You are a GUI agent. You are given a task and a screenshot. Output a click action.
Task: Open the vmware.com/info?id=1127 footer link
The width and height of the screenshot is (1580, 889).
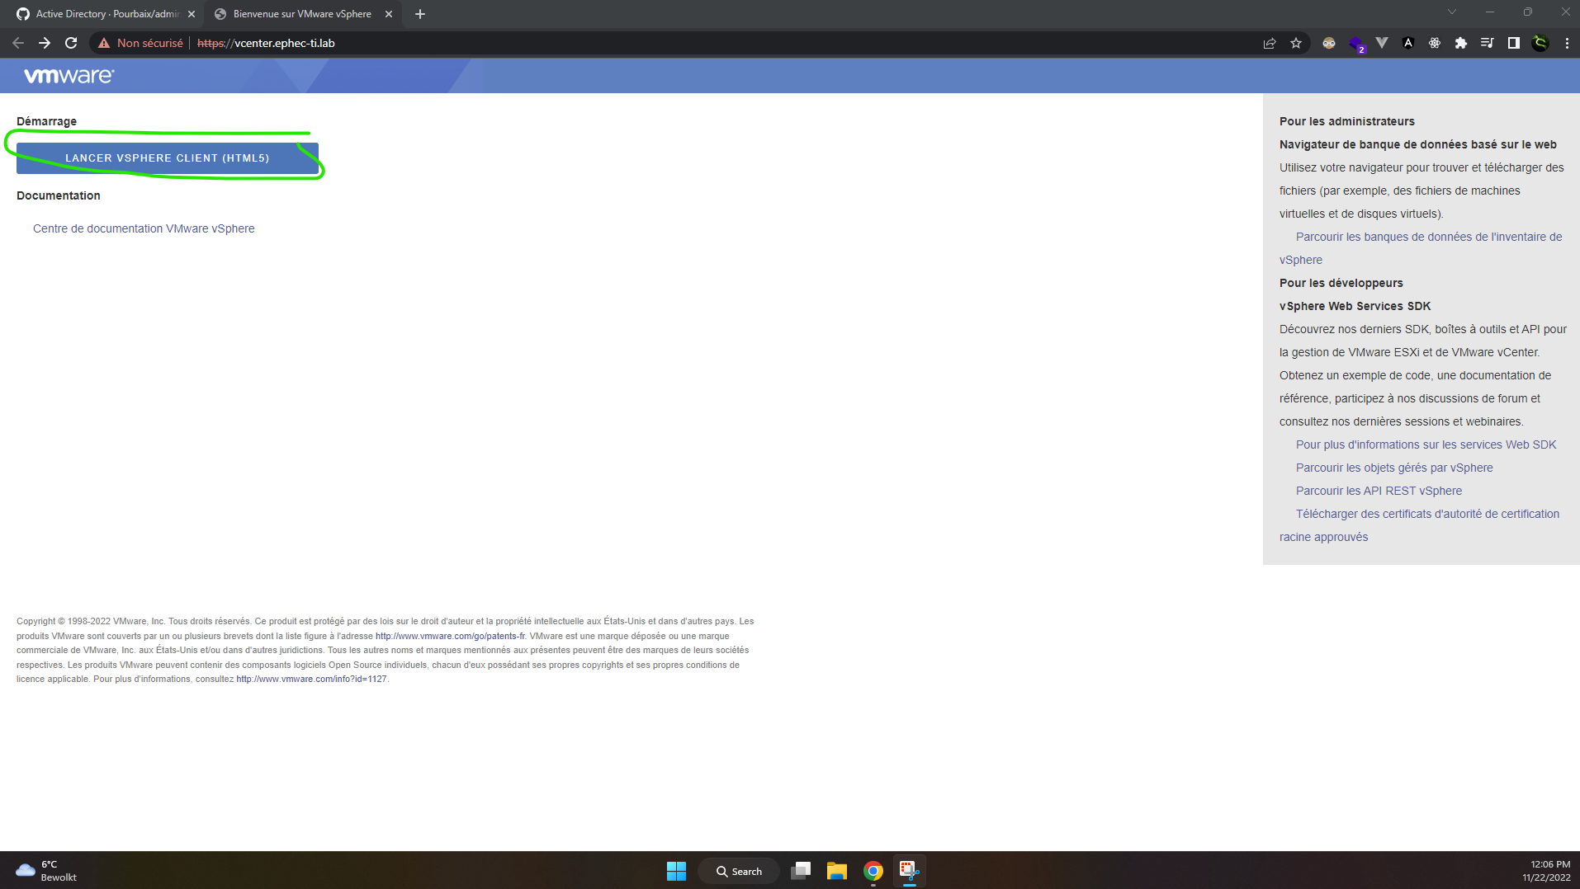(311, 680)
